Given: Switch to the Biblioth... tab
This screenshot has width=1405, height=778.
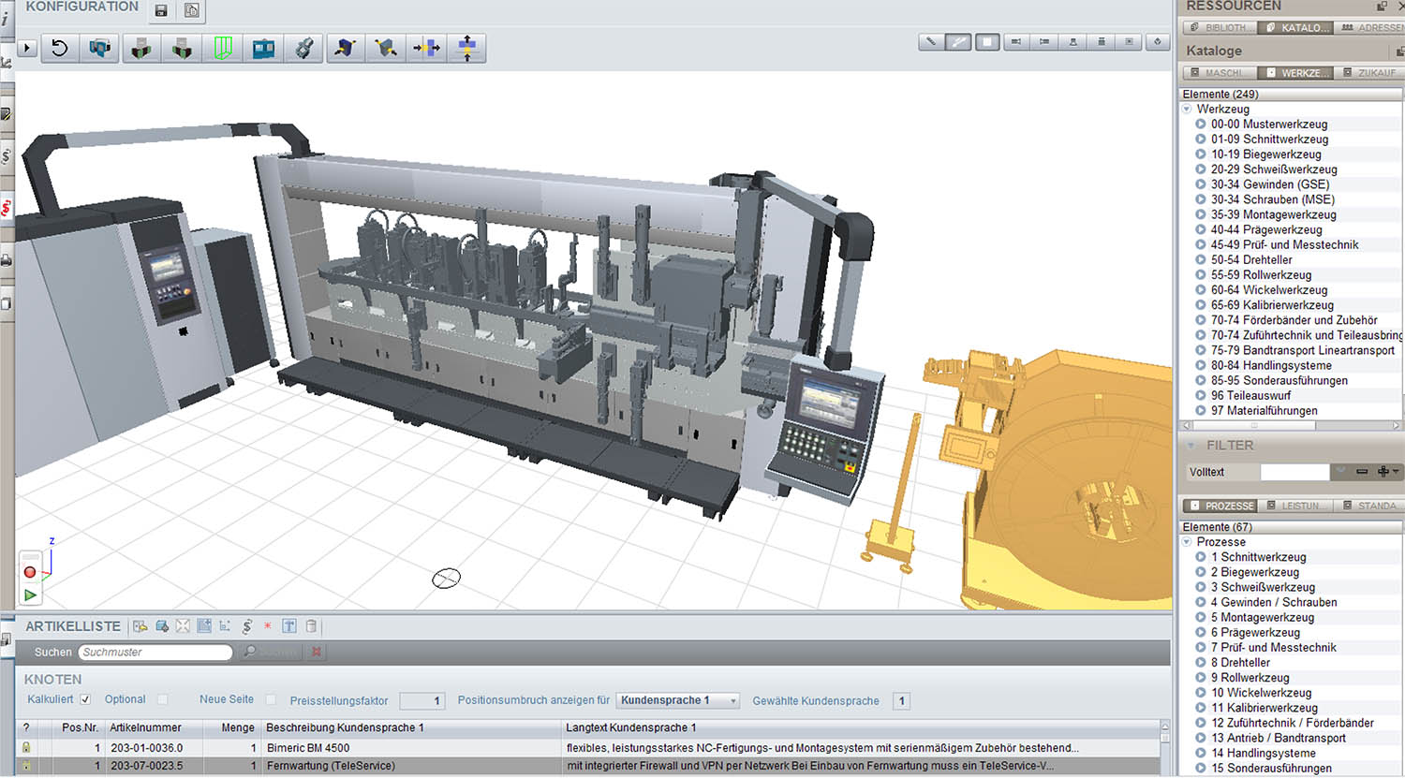Looking at the screenshot, I should pyautogui.click(x=1220, y=28).
